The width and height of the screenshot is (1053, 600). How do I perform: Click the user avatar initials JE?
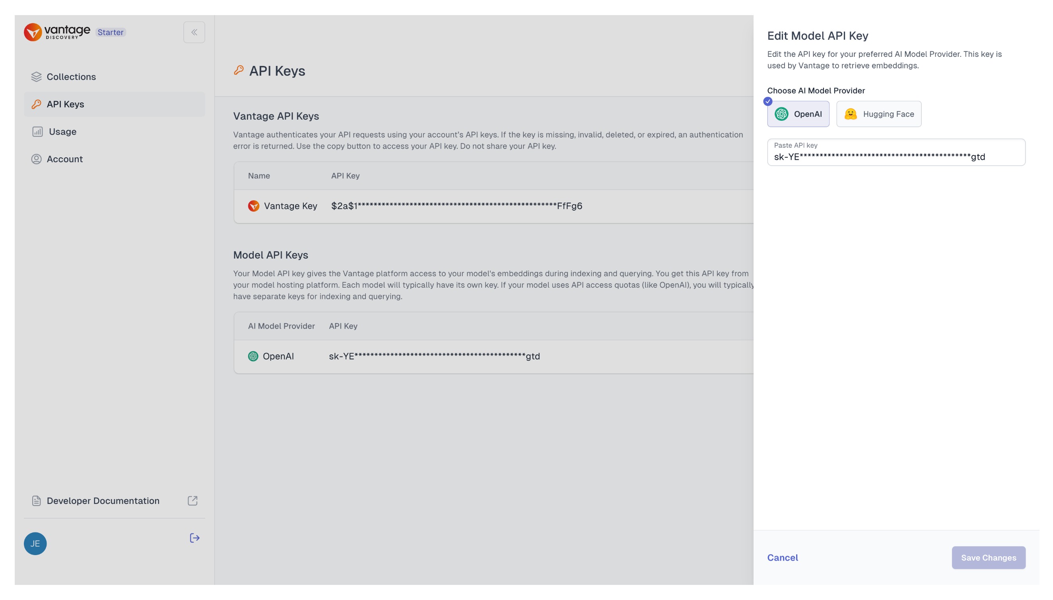(x=35, y=543)
